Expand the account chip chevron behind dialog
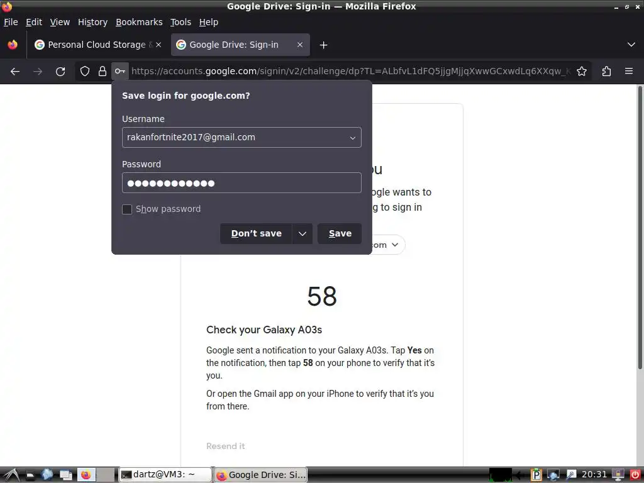Screen dimensions: 644x483 [395, 245]
